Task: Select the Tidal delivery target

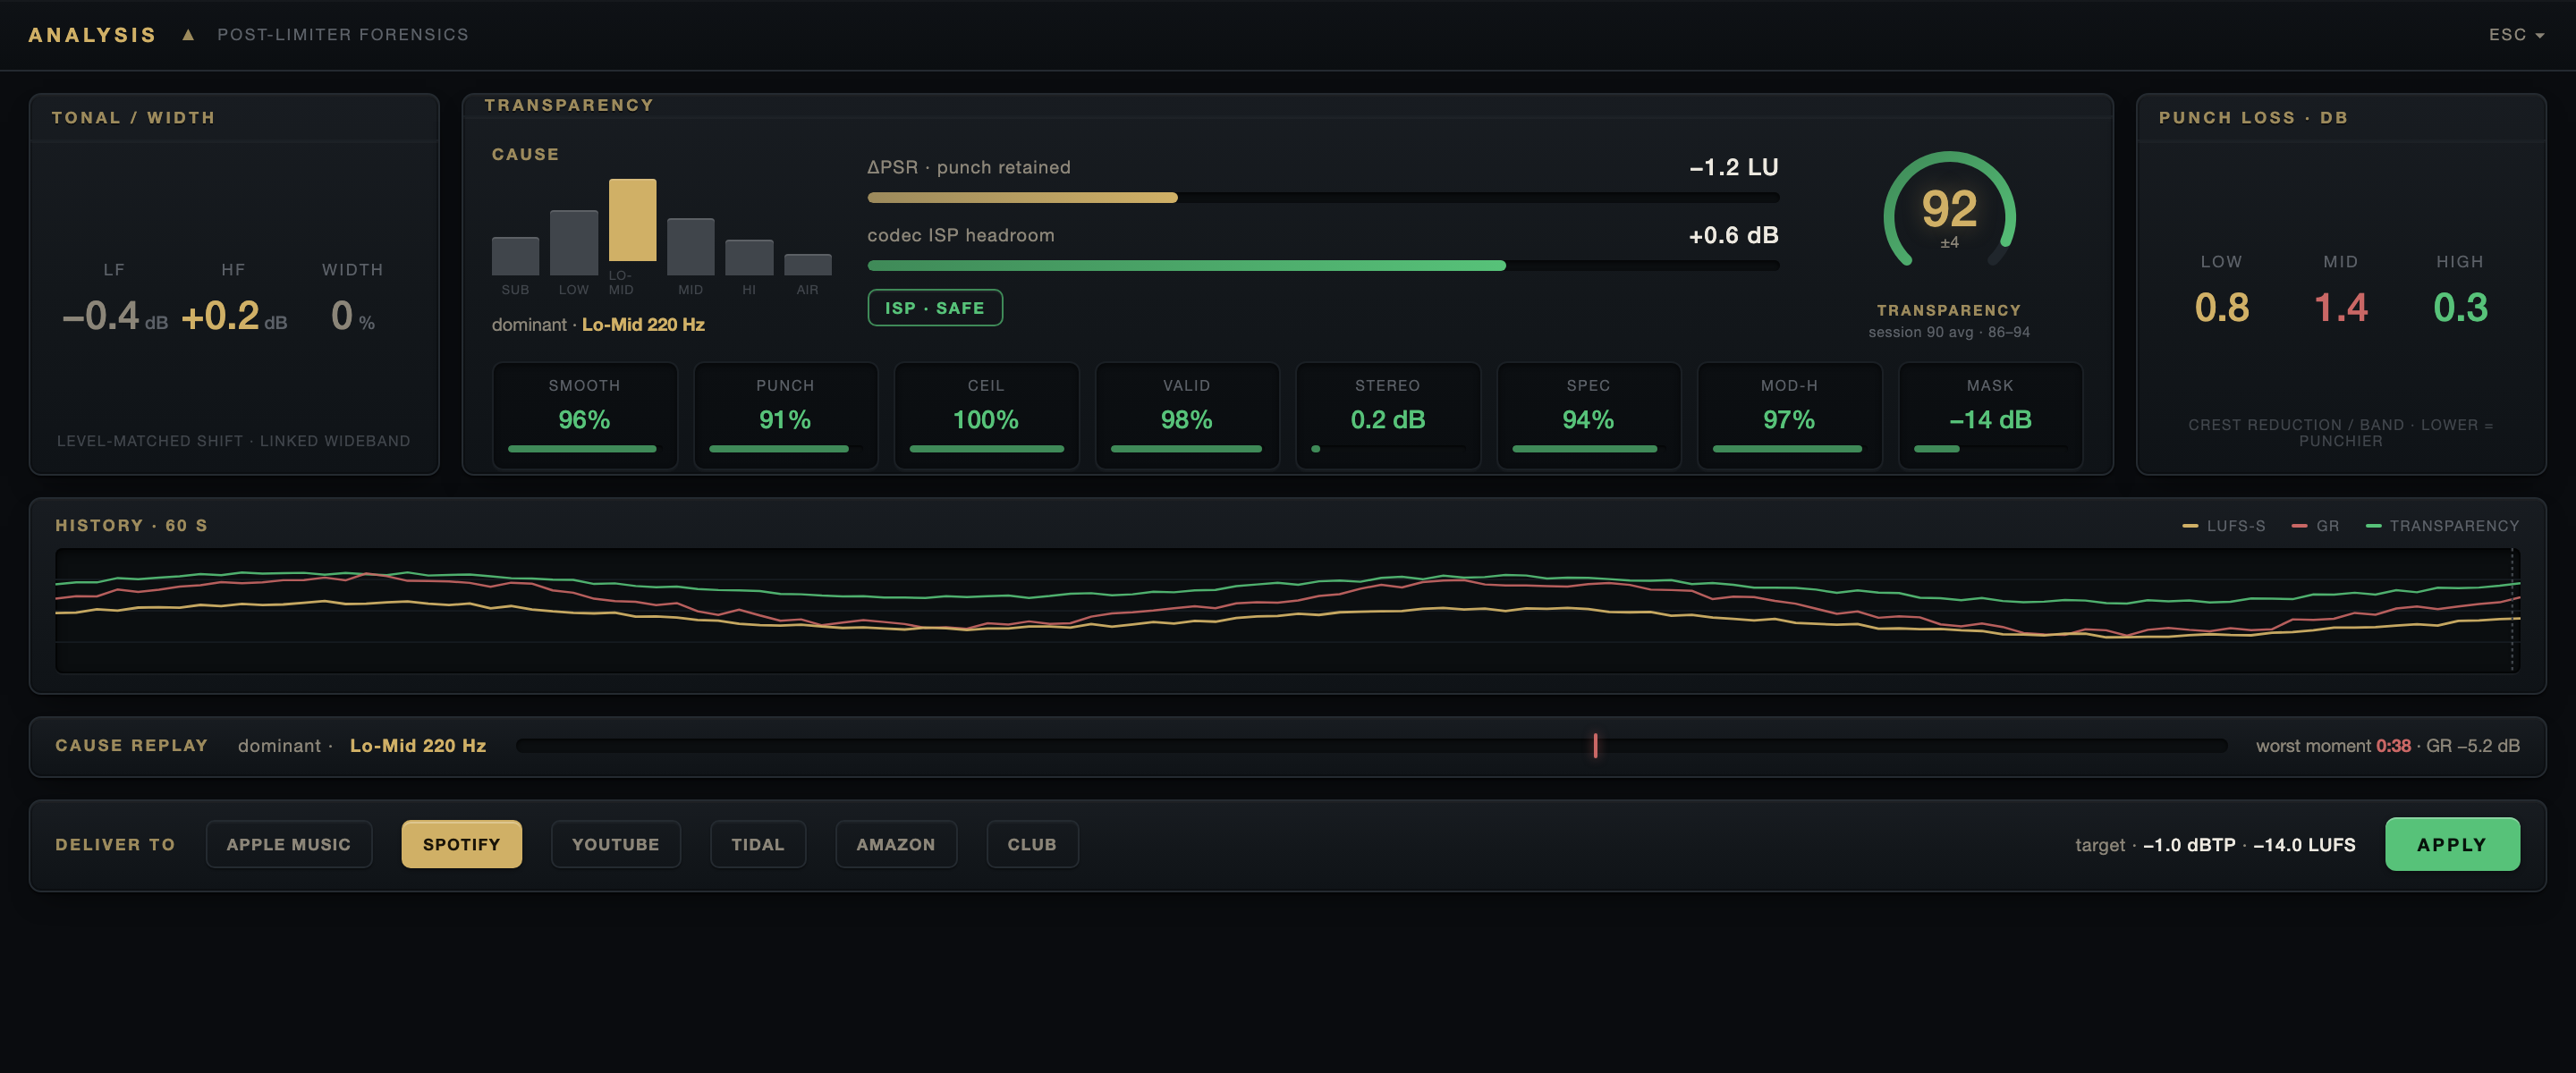Action: [x=757, y=844]
